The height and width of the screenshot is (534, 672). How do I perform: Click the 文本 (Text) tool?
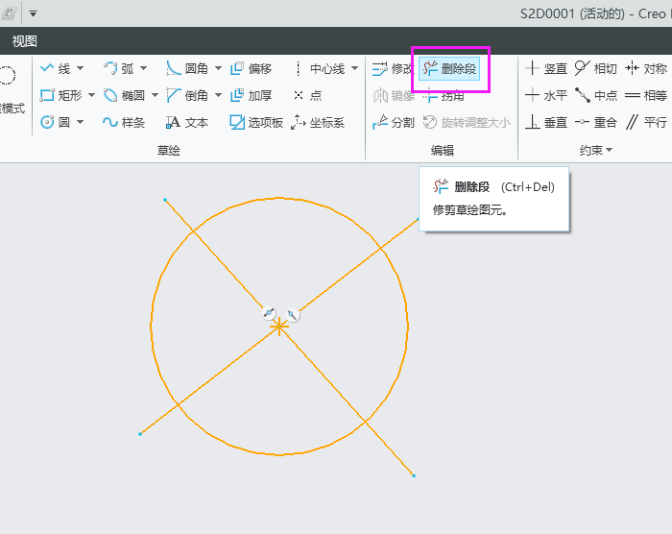click(x=187, y=123)
